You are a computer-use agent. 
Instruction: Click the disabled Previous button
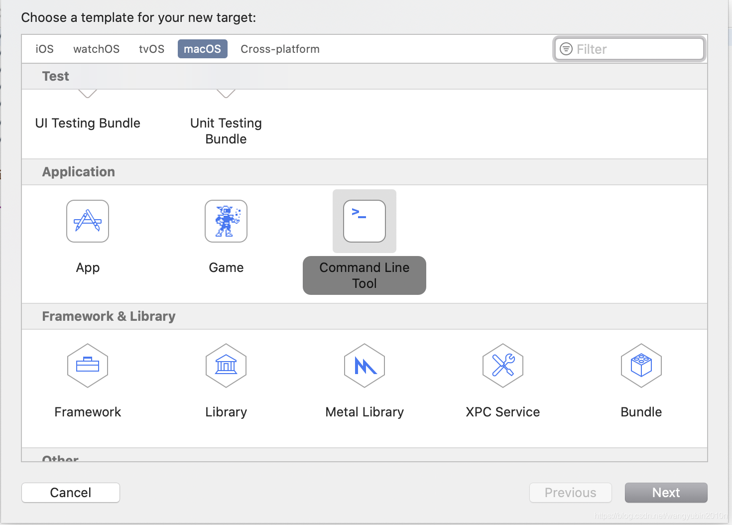point(570,493)
